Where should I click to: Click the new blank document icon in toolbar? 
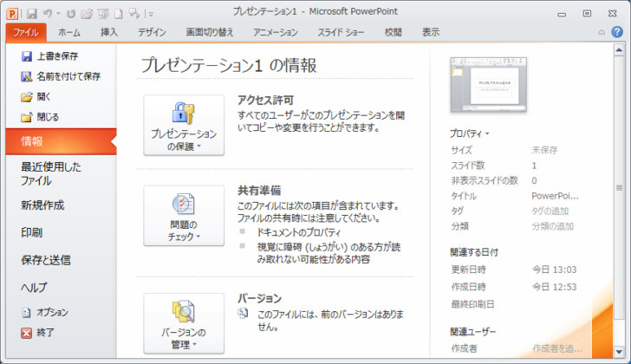[x=118, y=14]
